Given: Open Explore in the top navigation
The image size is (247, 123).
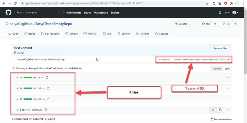Looking at the screenshot, I should 115,13.
